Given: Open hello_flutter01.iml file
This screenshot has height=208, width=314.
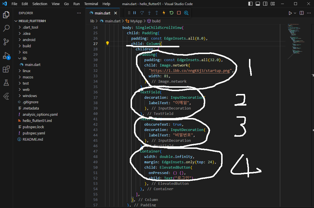Looking at the screenshot, I should (49, 121).
